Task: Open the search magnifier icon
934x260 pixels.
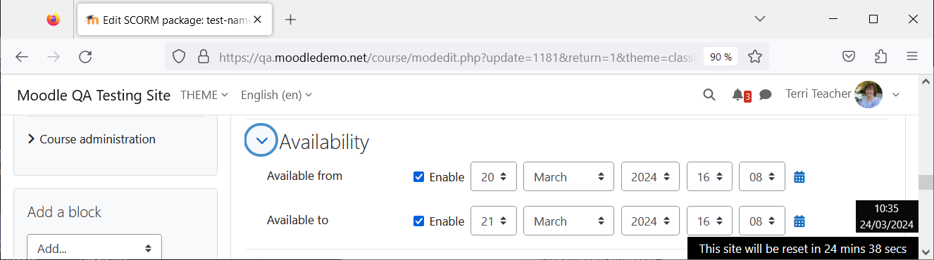Action: pyautogui.click(x=709, y=95)
